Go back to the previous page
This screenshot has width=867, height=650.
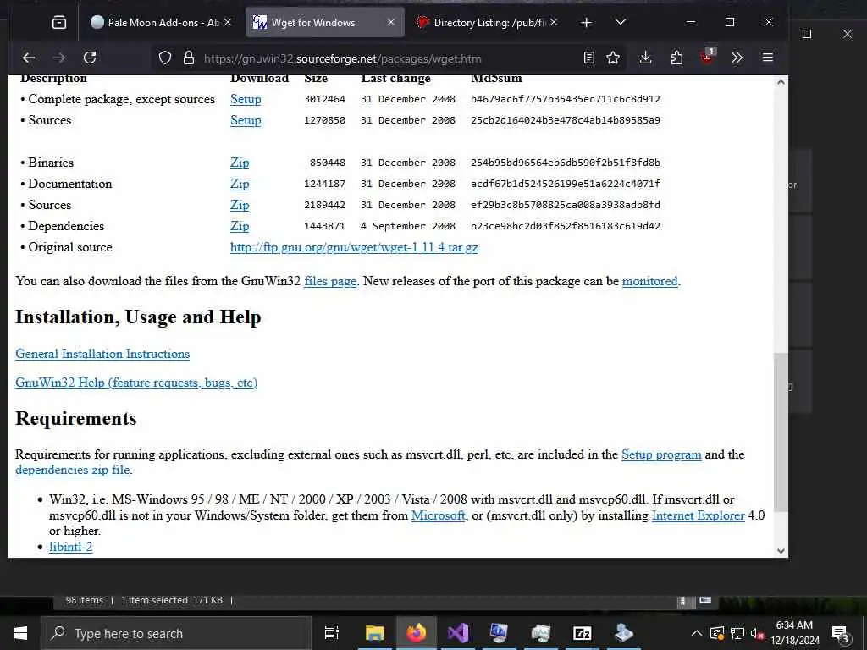[29, 58]
